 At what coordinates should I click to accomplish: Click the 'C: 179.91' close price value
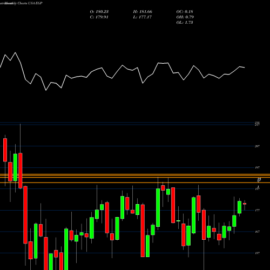point(99,17)
